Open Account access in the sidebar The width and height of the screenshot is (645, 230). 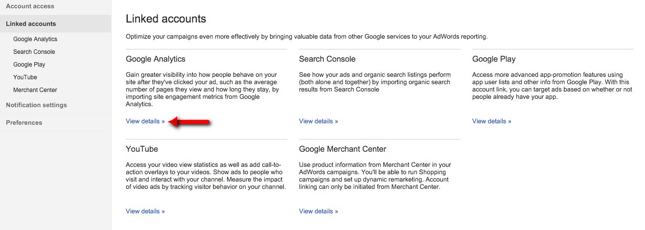click(x=30, y=6)
